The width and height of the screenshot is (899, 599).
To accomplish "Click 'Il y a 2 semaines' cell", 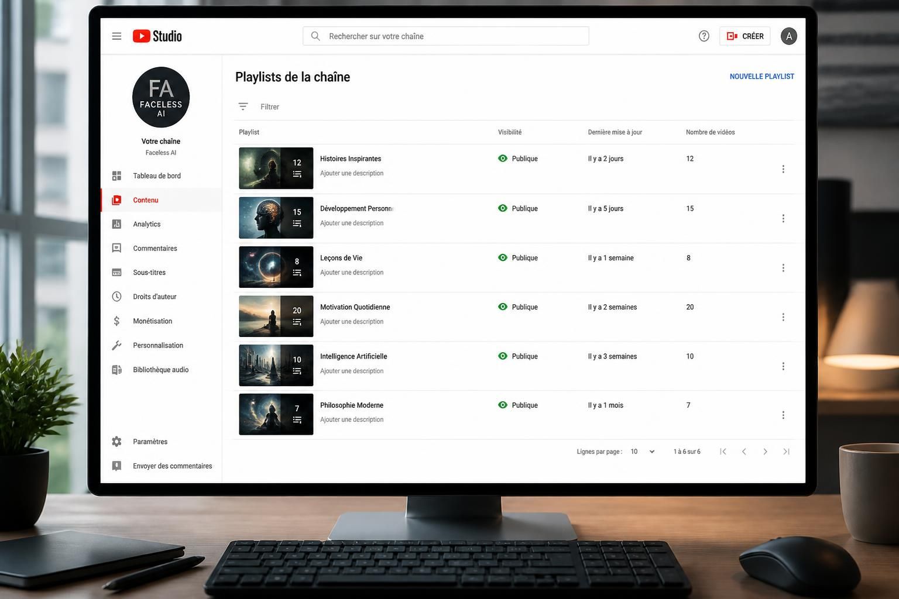I will pos(612,307).
